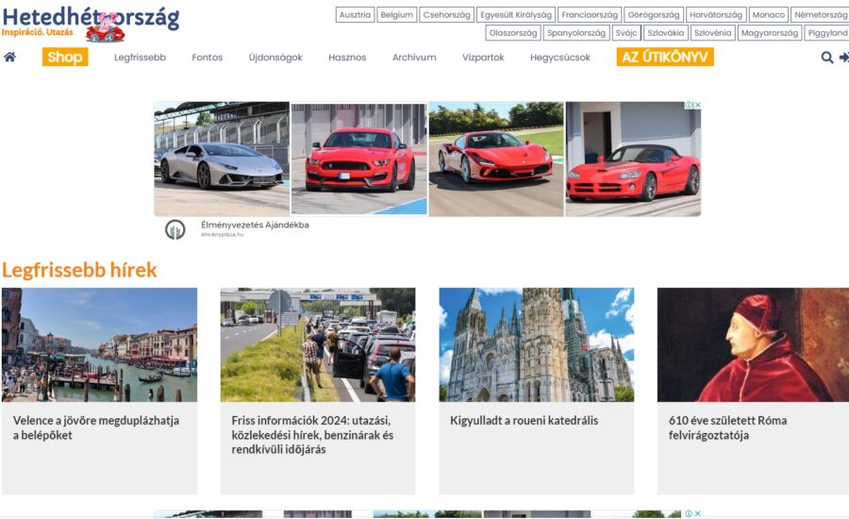Close the car ad with X icon
The image size is (849, 519).
(x=698, y=105)
